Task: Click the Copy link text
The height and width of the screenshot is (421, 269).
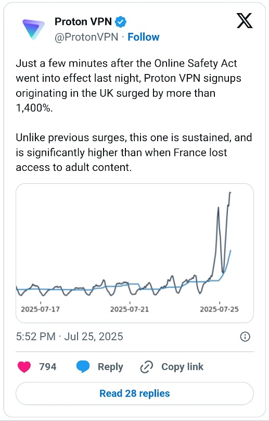Action: click(183, 367)
